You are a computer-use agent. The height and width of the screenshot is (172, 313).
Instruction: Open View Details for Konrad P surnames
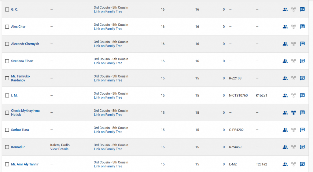click(x=59, y=149)
